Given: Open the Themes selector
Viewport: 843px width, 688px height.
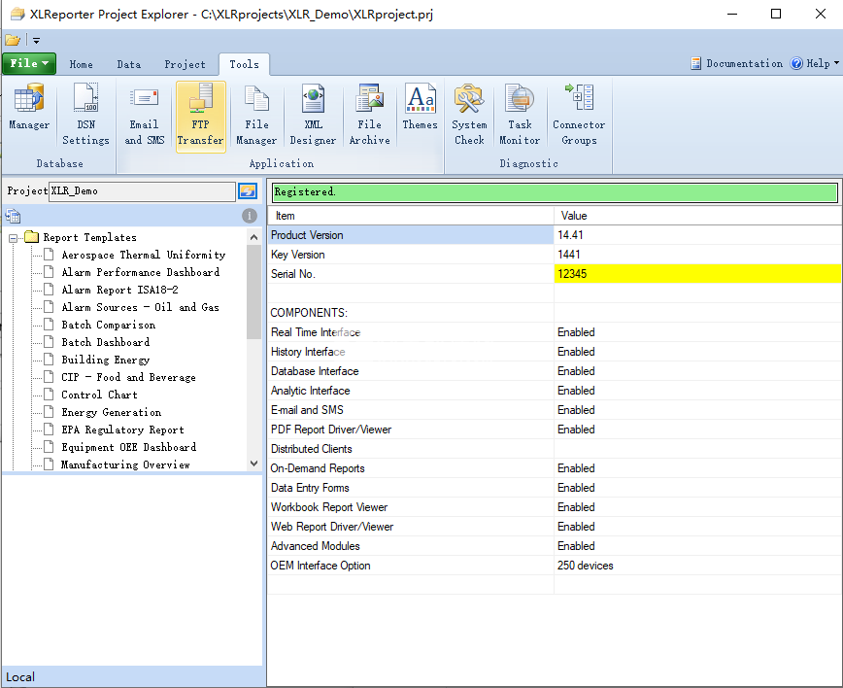Looking at the screenshot, I should click(420, 108).
